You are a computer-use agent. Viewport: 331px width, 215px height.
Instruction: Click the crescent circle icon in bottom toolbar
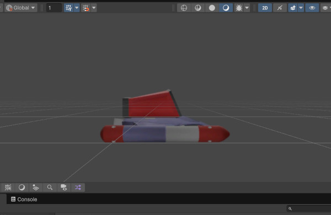coord(22,187)
